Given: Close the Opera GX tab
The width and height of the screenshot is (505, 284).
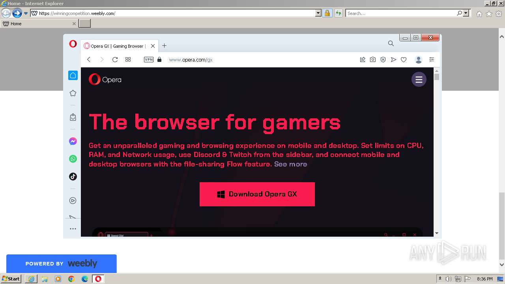Looking at the screenshot, I should pos(153,46).
